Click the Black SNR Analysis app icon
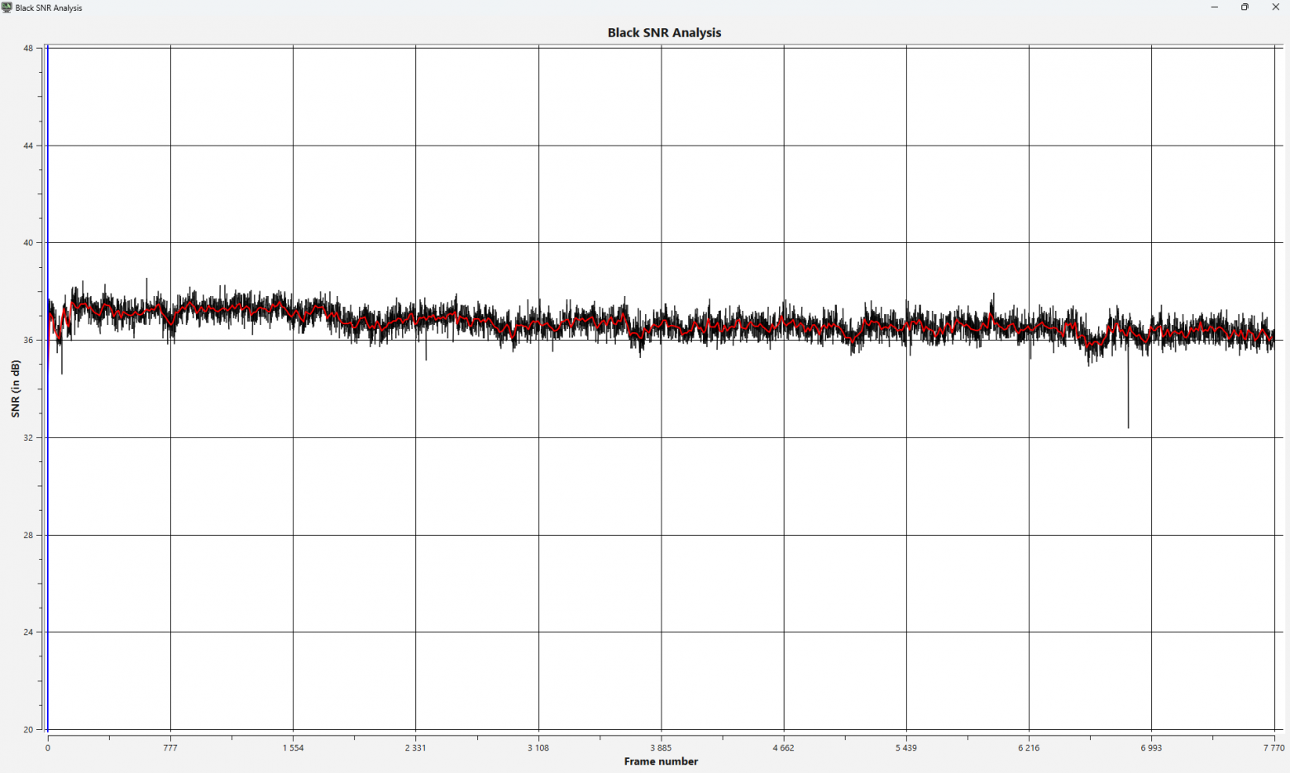Screen dimensions: 1290x773 tap(7, 7)
